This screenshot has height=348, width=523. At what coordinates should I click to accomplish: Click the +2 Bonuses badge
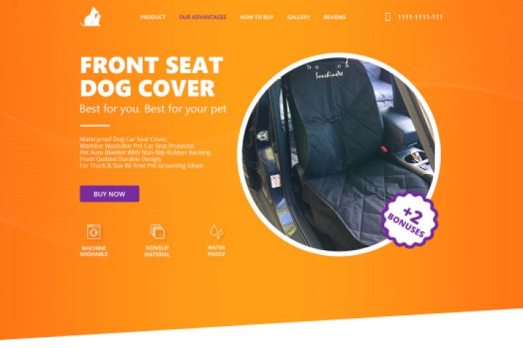pos(409,220)
